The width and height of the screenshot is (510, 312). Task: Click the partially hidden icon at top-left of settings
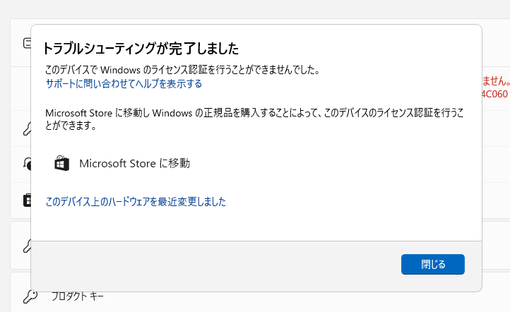(26, 43)
